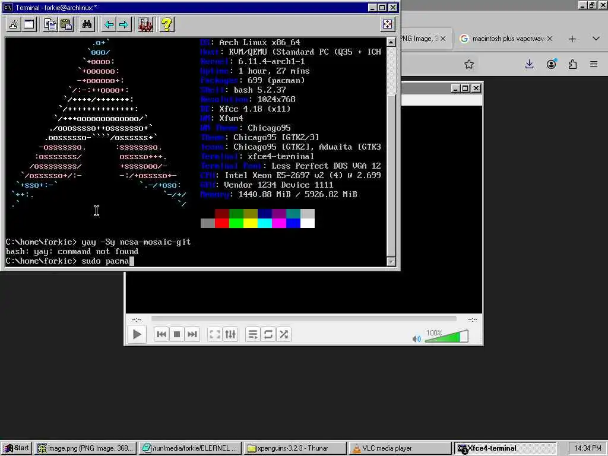608x456 pixels.
Task: Toggle VLC random shuffle button
Action: pos(284,334)
